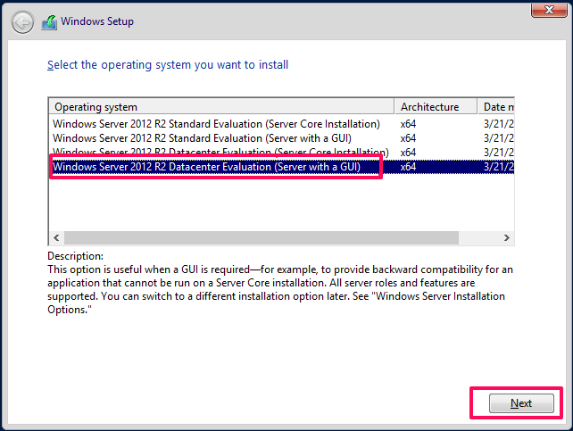The height and width of the screenshot is (431, 573).
Task: Click the Windows Setup installer icon
Action: 49,22
